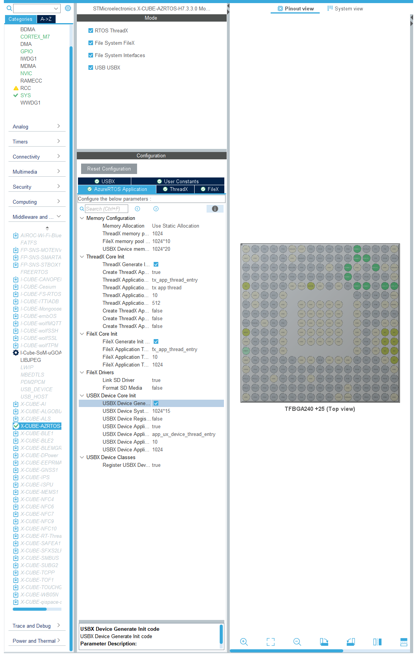Open the GPIO peripheral entry
Viewport: 417px width, 657px height.
(x=27, y=51)
